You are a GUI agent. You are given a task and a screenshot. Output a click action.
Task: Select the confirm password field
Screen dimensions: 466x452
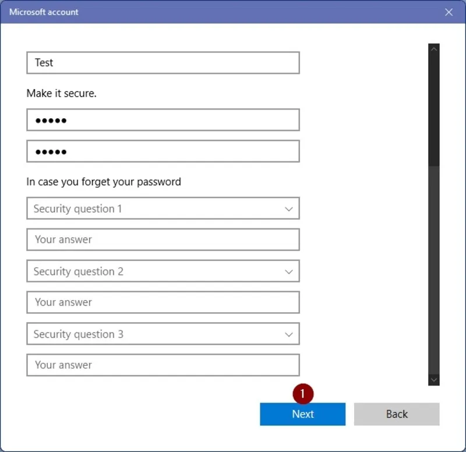163,151
